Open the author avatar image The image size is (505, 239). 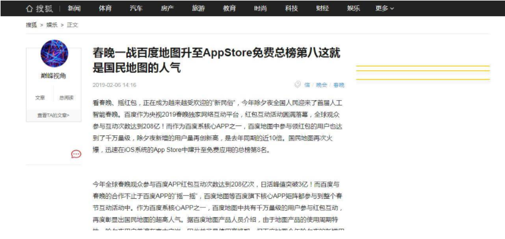coord(54,54)
